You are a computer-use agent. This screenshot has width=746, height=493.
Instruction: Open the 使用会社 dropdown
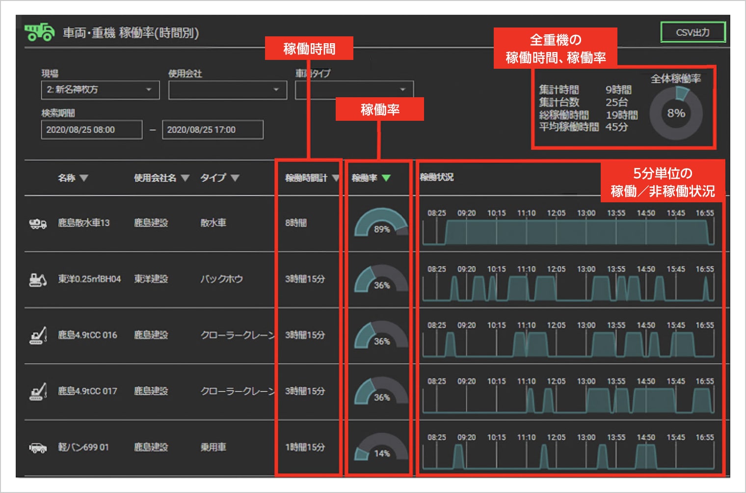tap(228, 90)
